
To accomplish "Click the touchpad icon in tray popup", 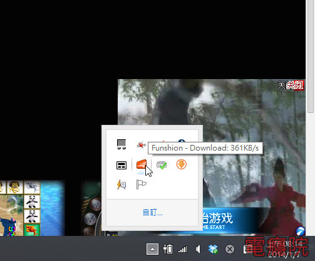I will (121, 165).
